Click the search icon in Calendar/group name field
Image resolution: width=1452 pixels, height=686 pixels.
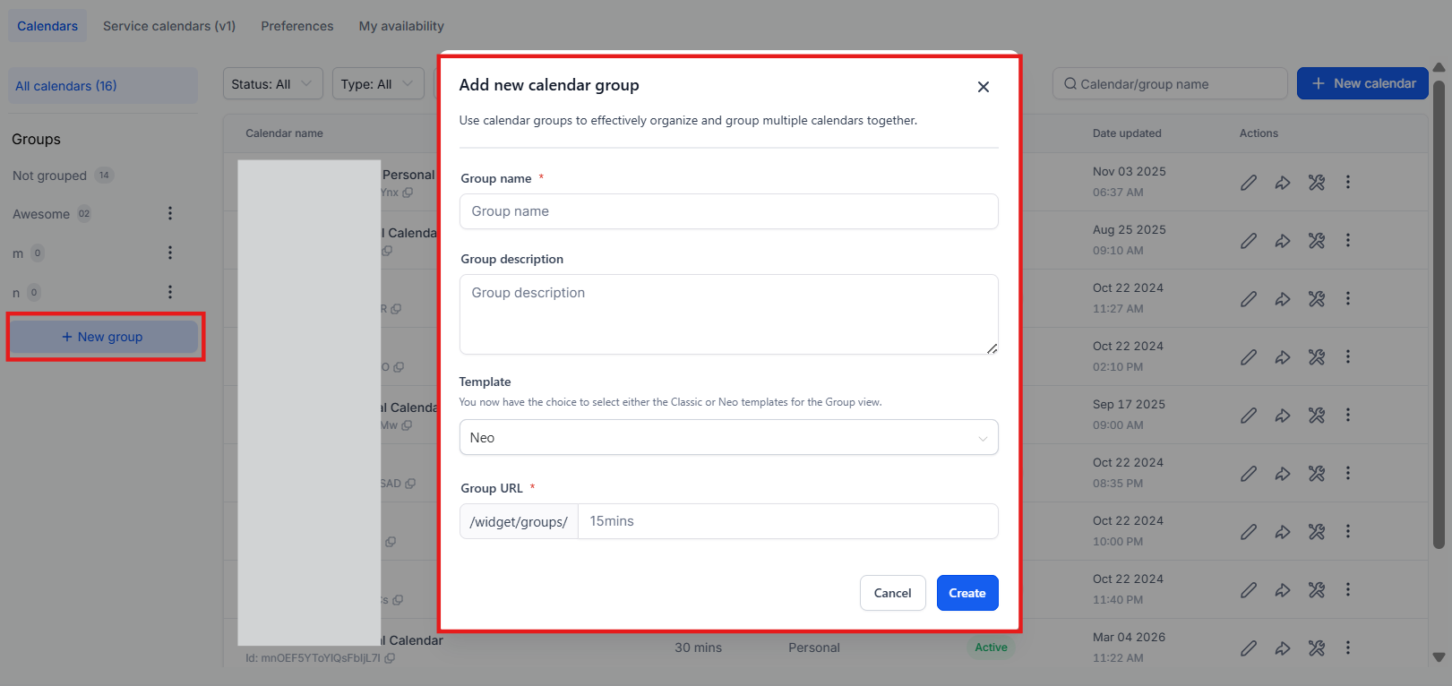[1070, 84]
